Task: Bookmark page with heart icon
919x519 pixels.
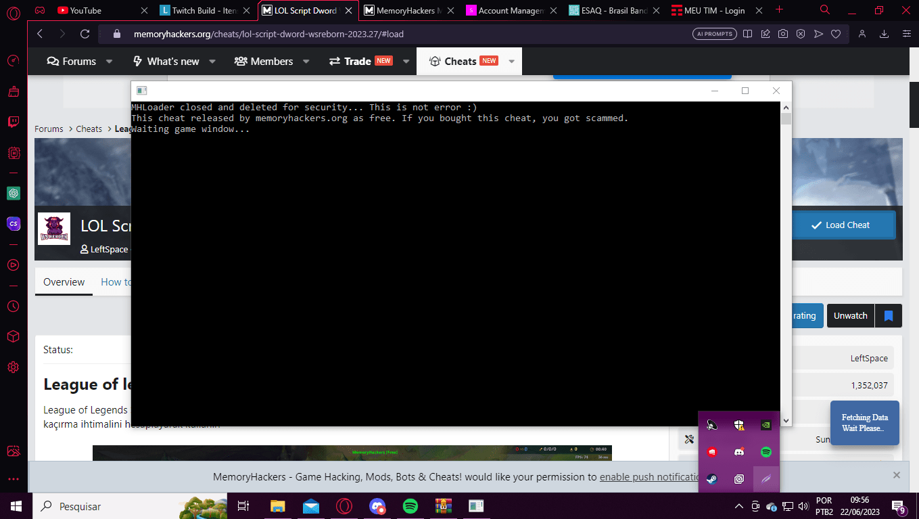Action: pyautogui.click(x=836, y=34)
